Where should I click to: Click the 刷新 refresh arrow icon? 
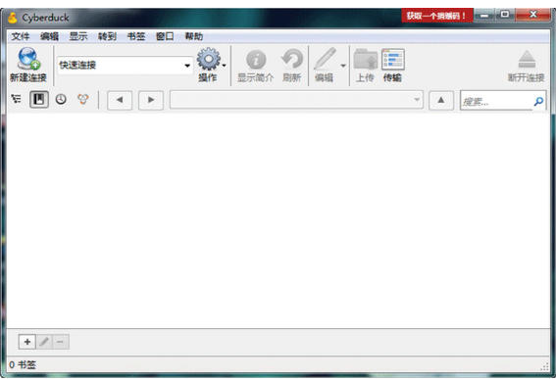click(292, 59)
